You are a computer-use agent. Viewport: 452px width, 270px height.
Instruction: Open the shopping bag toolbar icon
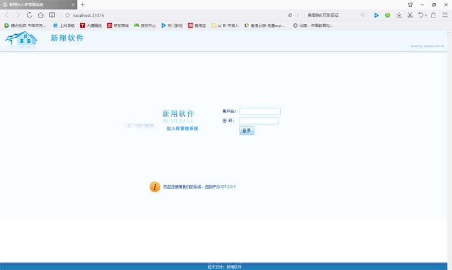(433, 15)
